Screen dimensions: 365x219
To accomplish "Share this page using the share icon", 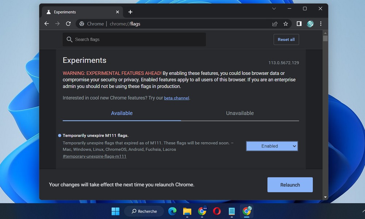I will [x=275, y=24].
